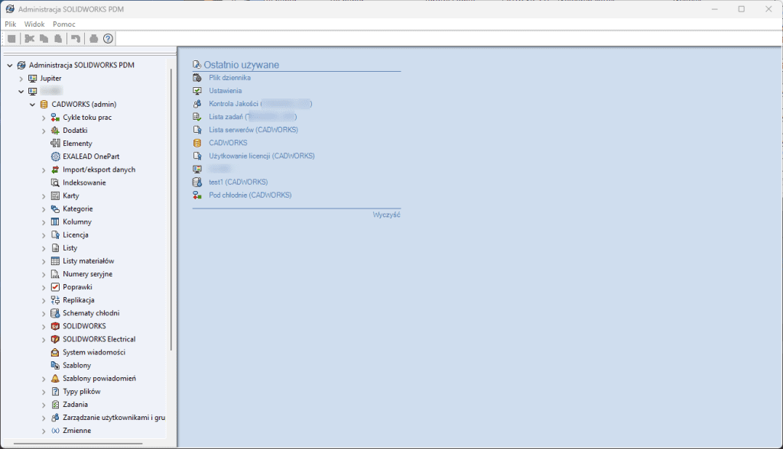Click the Indeksowanie magnifier icon
This screenshot has height=449, width=783.
point(55,183)
